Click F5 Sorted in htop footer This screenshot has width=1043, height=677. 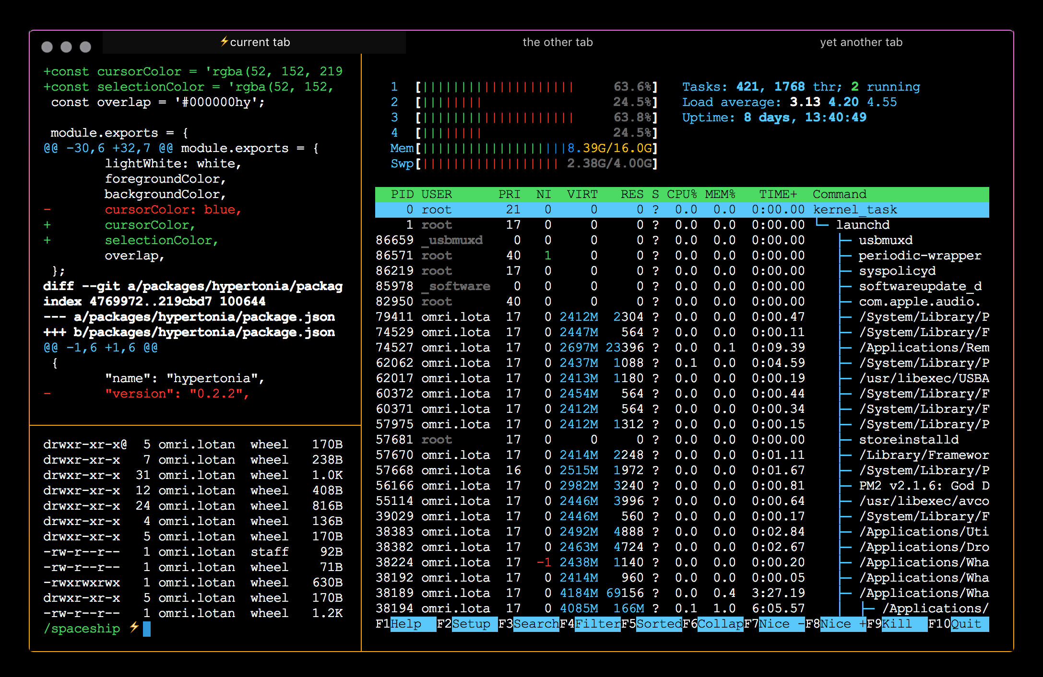coord(652,624)
